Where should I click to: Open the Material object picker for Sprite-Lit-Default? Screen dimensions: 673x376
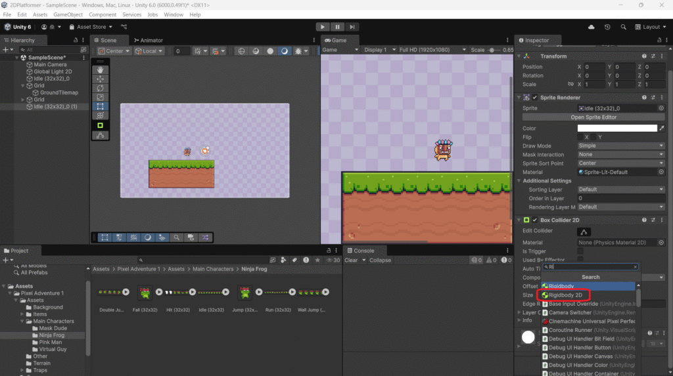click(661, 172)
